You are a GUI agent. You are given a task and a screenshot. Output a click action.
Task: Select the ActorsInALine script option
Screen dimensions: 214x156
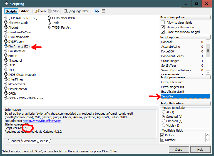point(182,47)
